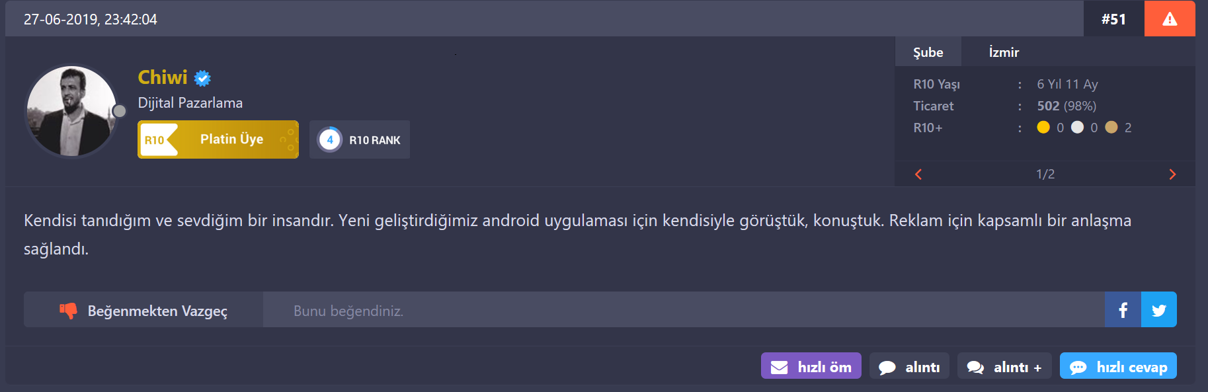The image size is (1208, 392).
Task: Click the gold R10+ medal dot
Action: pos(1043,127)
